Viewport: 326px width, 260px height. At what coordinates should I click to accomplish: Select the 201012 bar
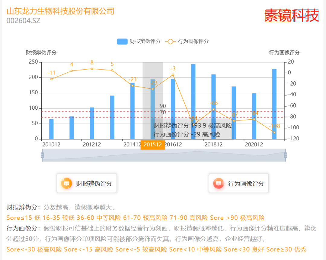click(x=51, y=129)
